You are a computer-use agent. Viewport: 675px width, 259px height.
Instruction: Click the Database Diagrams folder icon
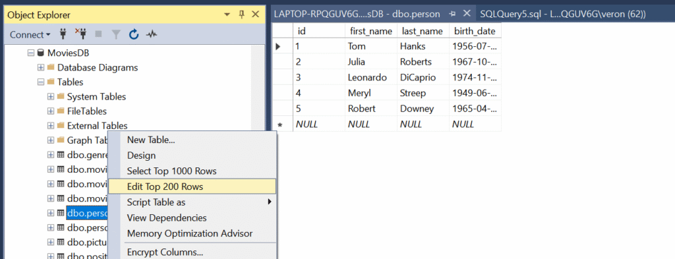[51, 67]
